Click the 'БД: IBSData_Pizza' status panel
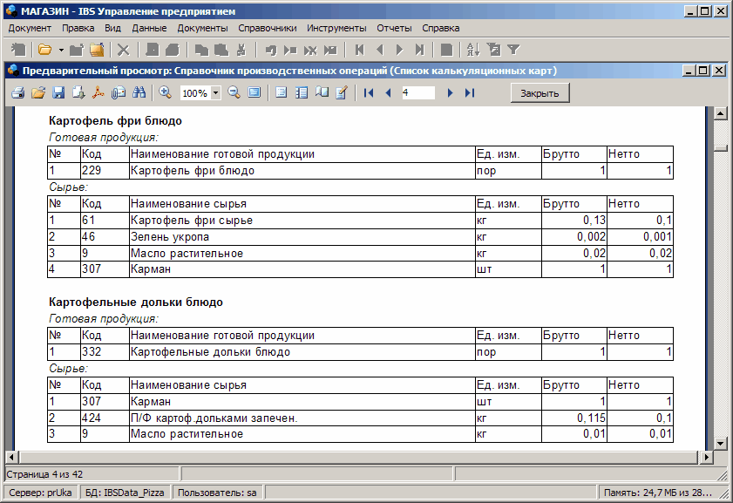Screen dimensions: 733x503 pos(125,493)
